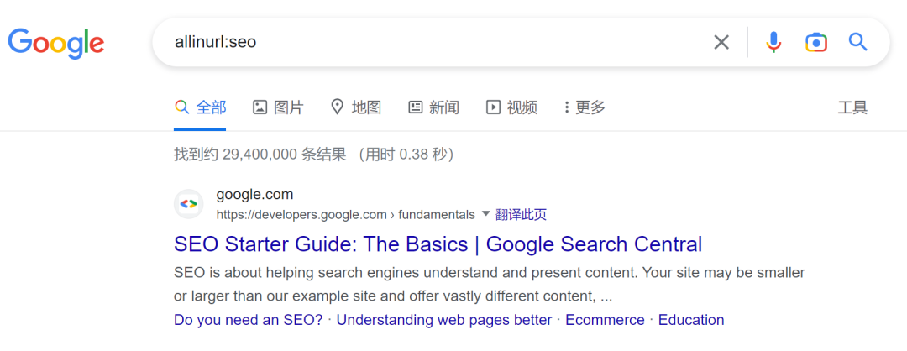This screenshot has width=907, height=351.
Task: Click the Google logo
Action: (x=55, y=42)
